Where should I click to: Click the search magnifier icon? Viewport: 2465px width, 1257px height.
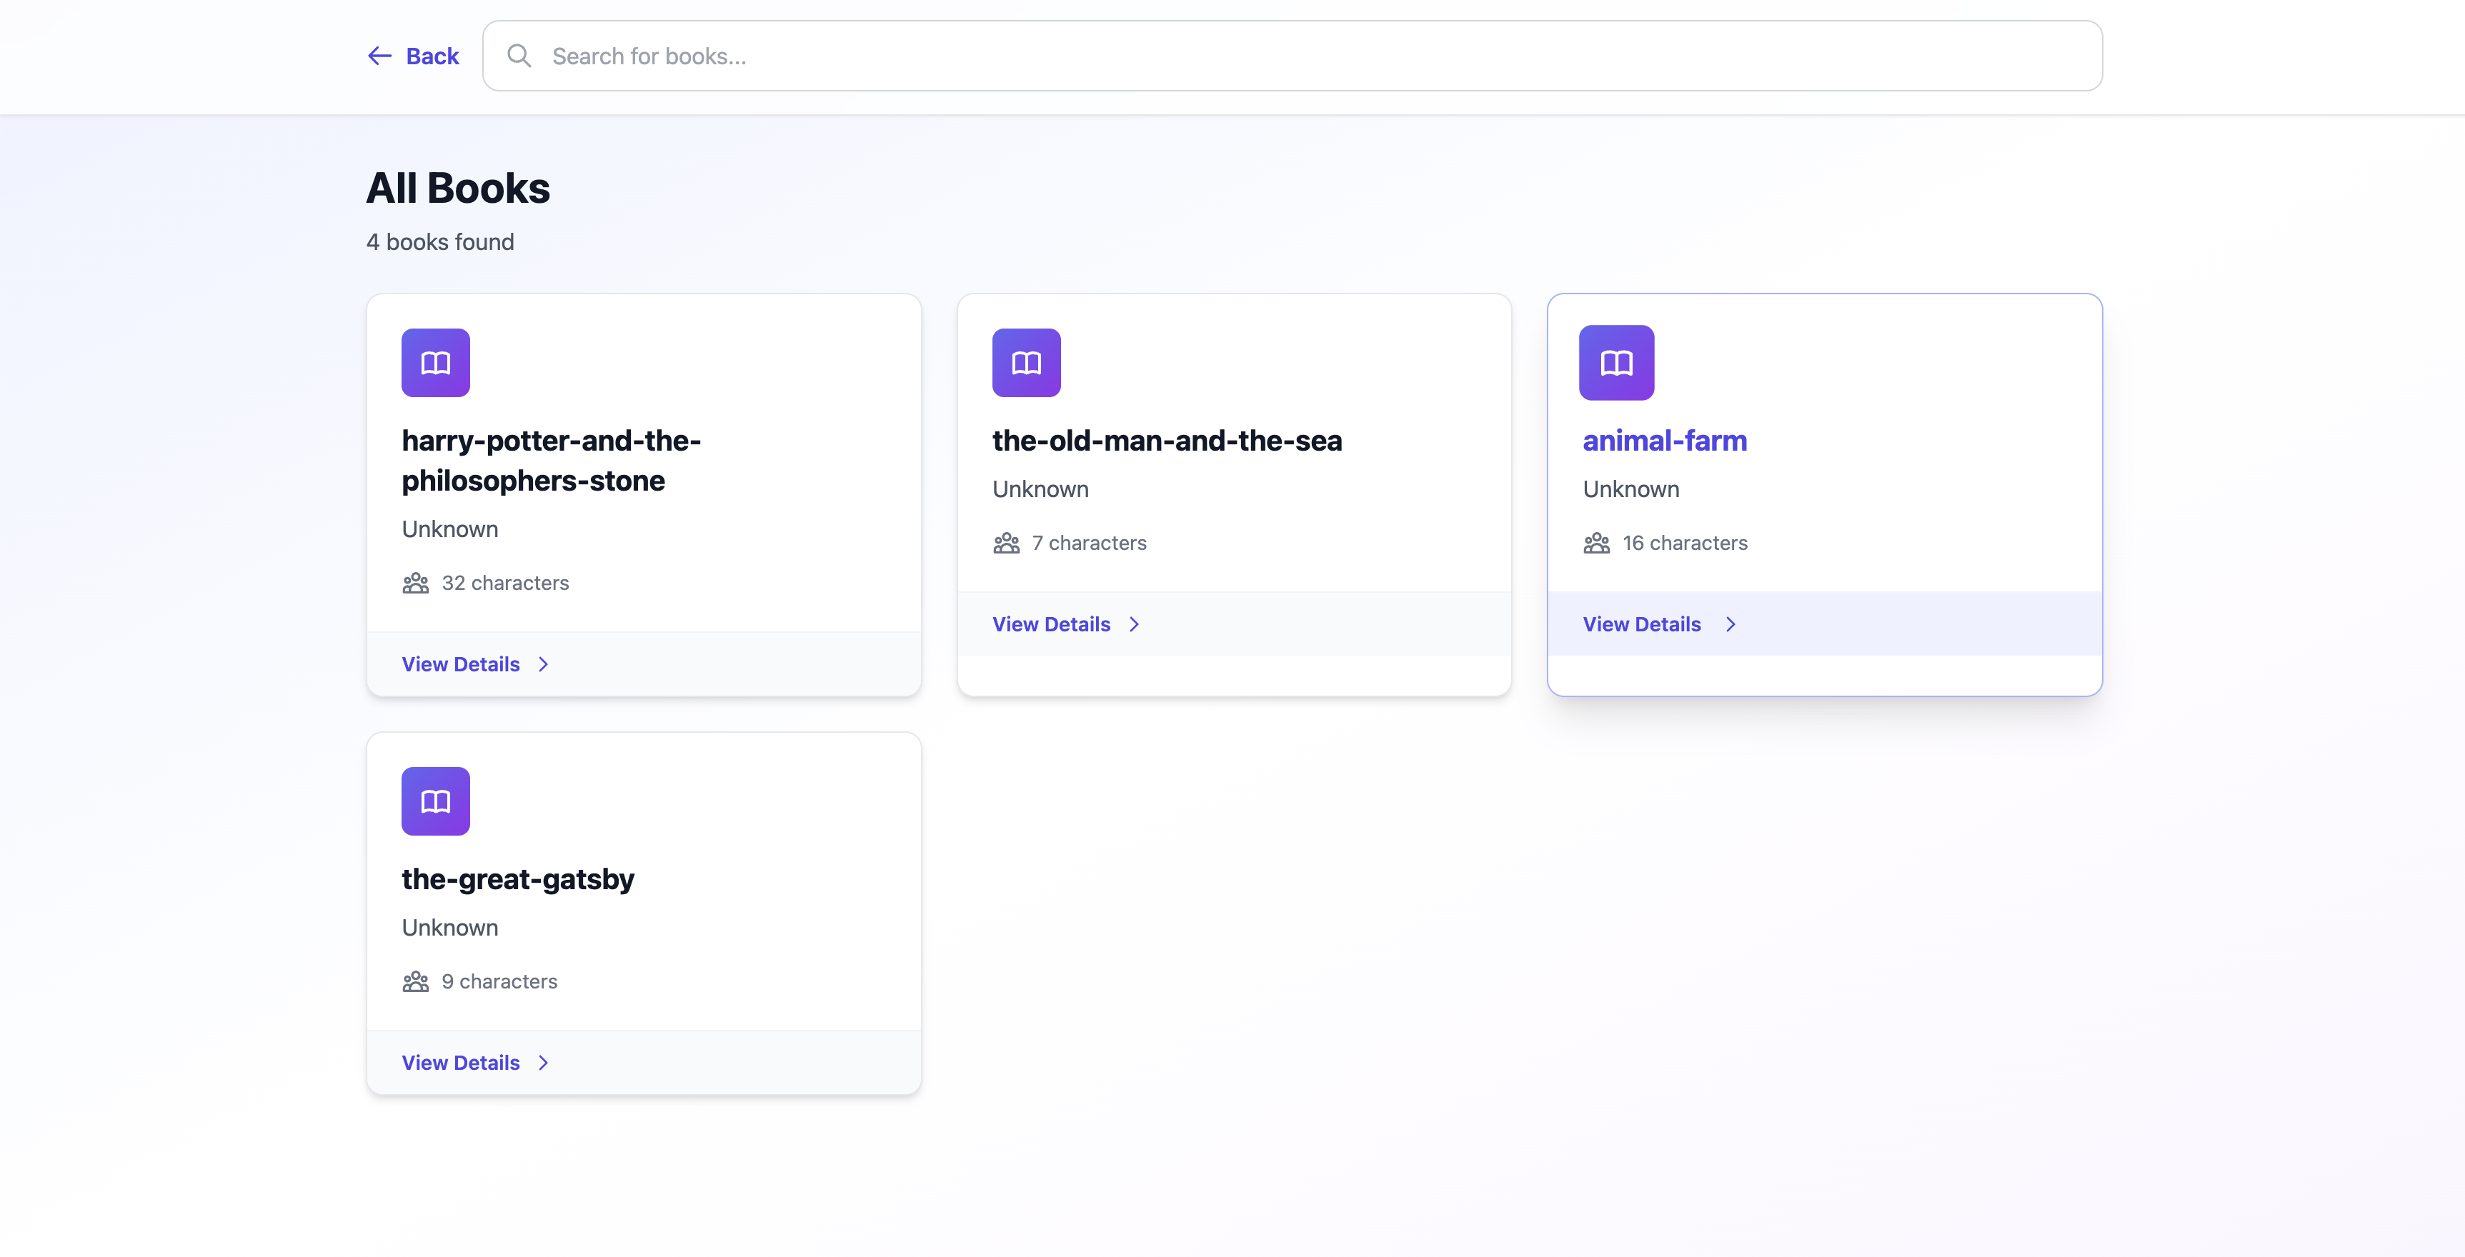[519, 56]
